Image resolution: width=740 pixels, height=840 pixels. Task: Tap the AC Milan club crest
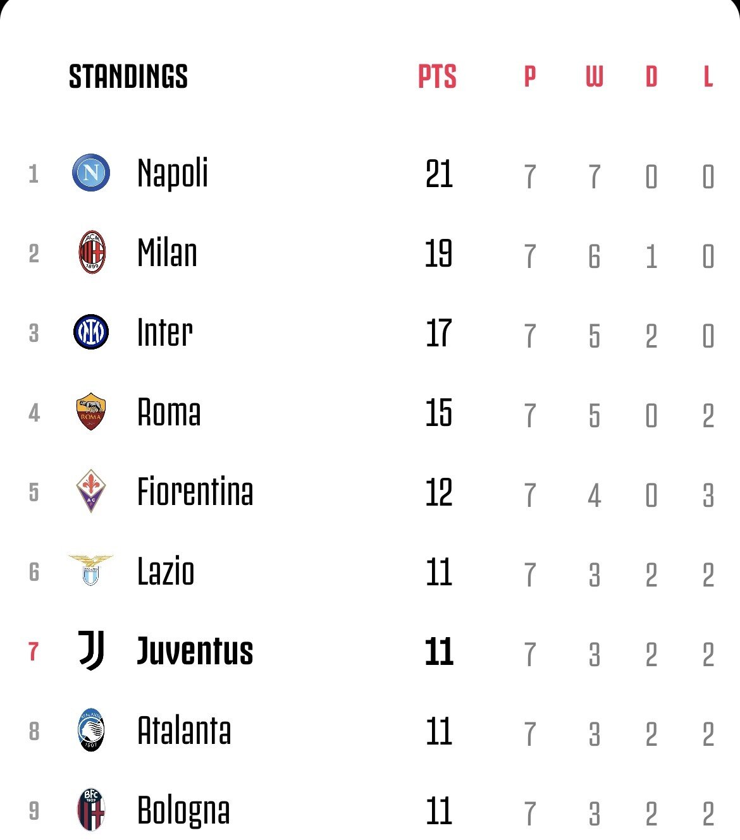tap(92, 252)
